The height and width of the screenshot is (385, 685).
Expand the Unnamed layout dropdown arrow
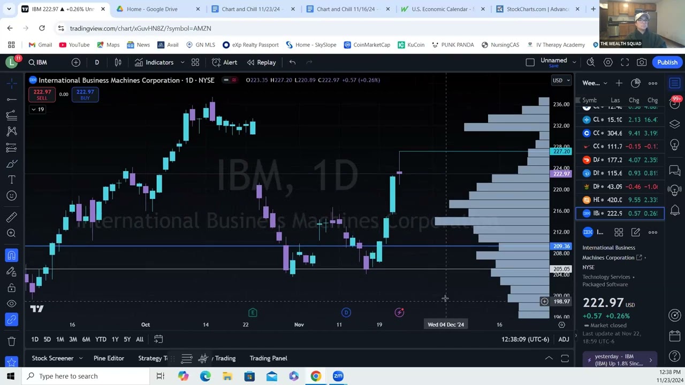coord(574,63)
